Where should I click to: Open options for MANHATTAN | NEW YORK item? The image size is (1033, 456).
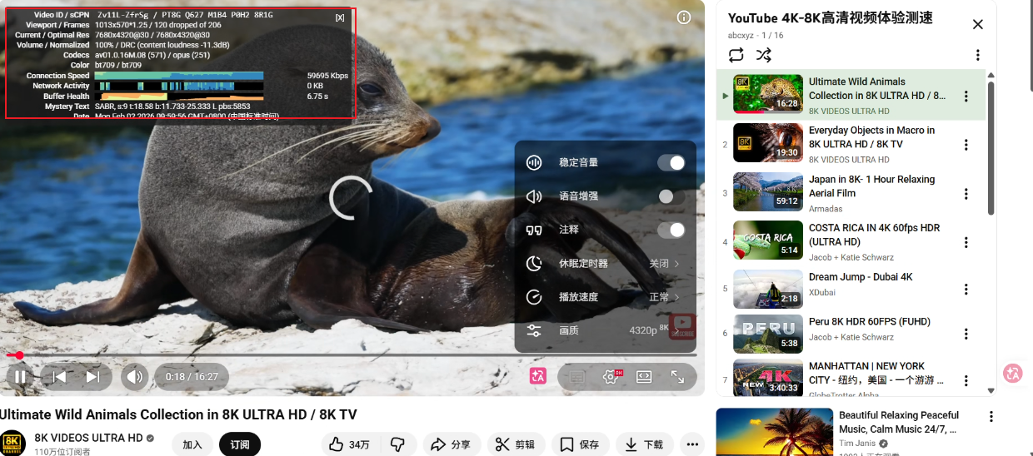click(966, 379)
